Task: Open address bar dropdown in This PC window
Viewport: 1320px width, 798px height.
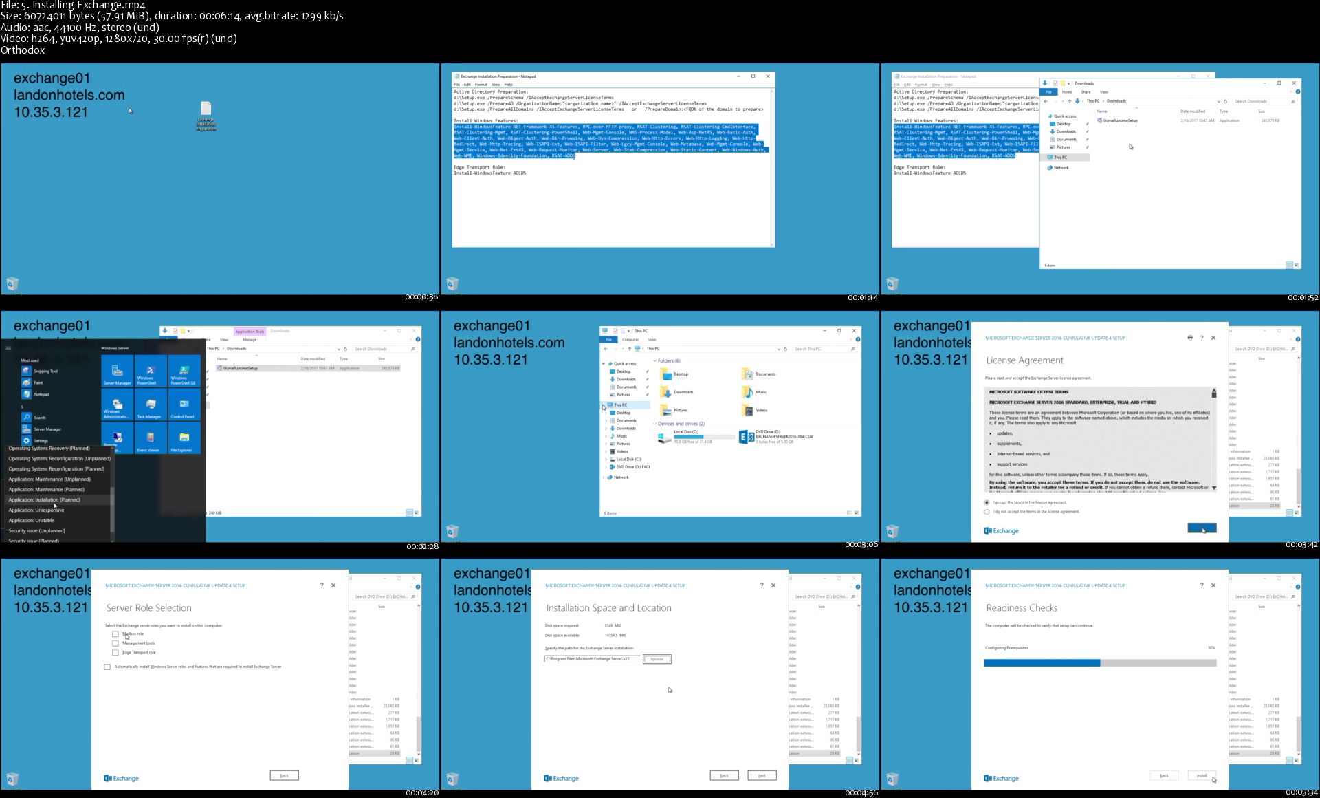Action: pos(779,349)
